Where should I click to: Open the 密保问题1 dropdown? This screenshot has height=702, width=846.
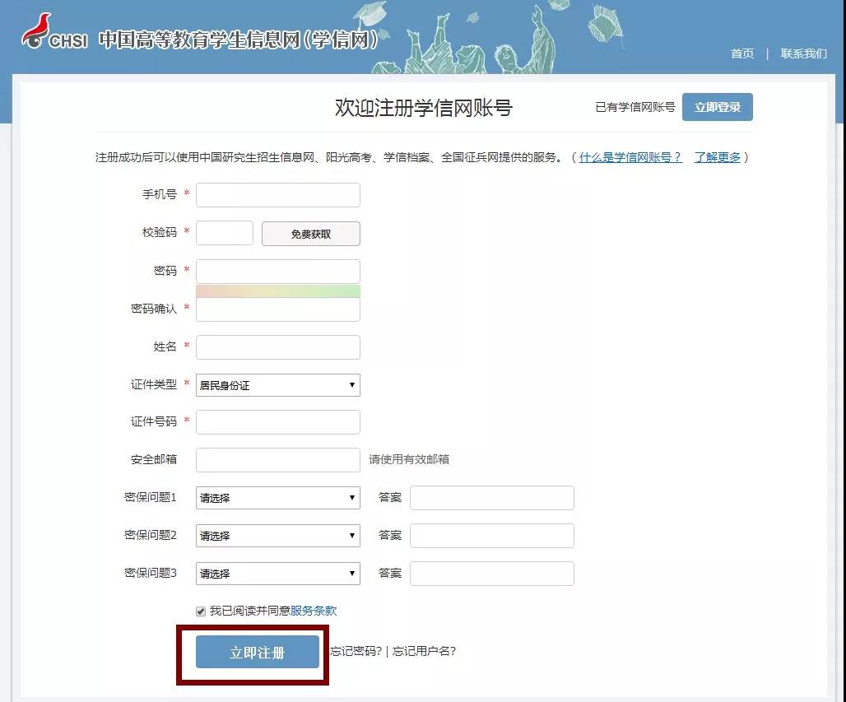click(x=278, y=498)
